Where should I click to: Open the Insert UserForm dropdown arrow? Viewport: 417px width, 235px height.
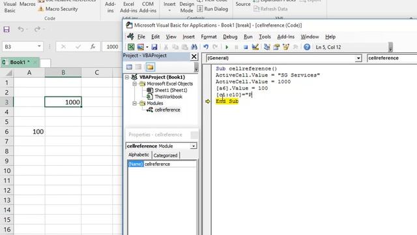pos(147,47)
